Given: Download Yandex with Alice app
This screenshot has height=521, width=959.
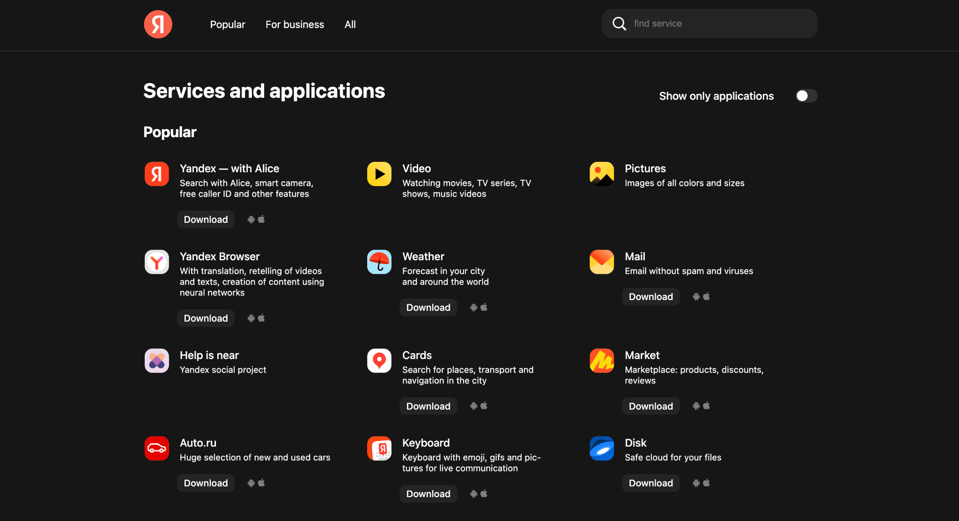Looking at the screenshot, I should coord(206,220).
